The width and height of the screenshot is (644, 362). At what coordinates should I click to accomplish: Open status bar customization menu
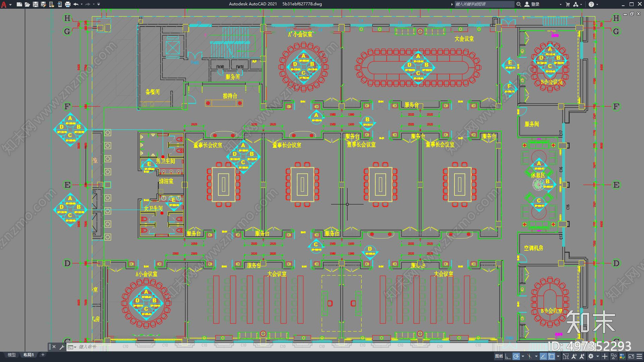point(639,356)
